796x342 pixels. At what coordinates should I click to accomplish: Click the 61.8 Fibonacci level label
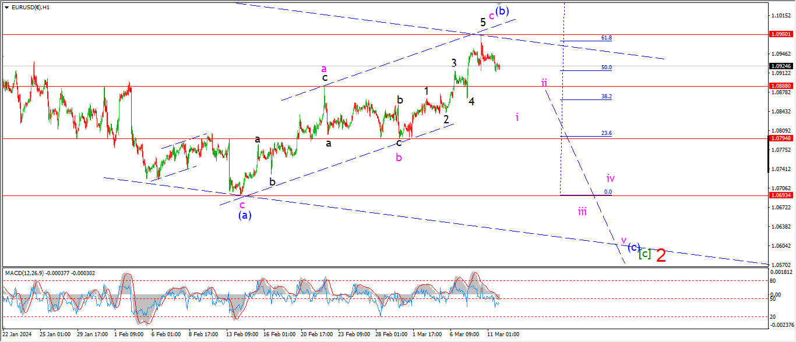pos(606,38)
